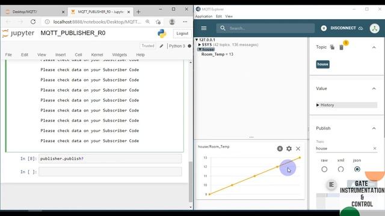The width and height of the screenshot is (385, 216).
Task: Open MQTT Explorer View menu
Action: [x=229, y=16]
